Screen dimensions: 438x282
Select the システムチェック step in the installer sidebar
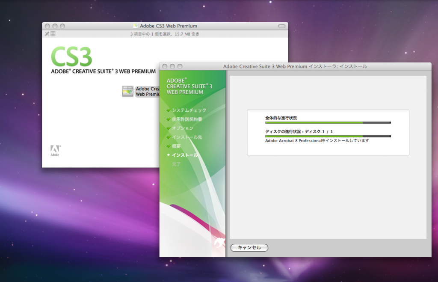pos(189,110)
